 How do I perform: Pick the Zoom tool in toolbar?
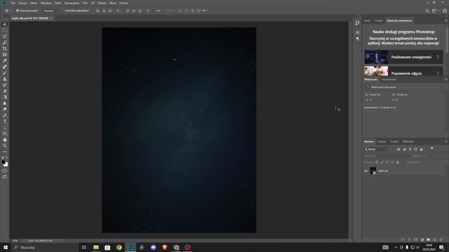(5, 146)
